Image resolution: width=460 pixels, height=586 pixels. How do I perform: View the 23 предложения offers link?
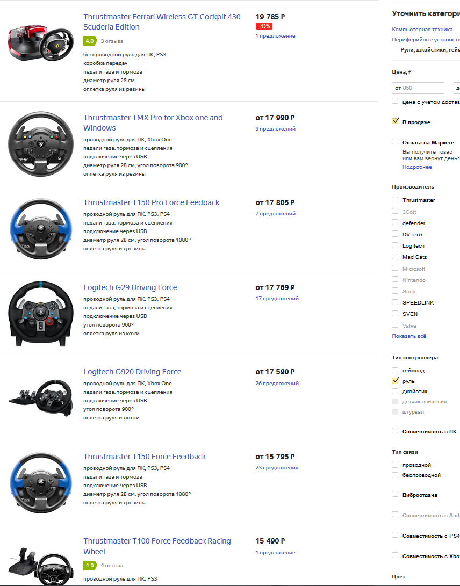coord(277,467)
